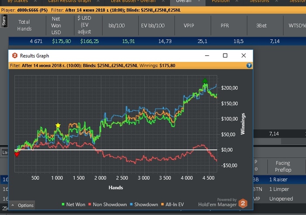Expand the Options panel in Results Graph
The height and width of the screenshot is (215, 306).
click(22, 205)
